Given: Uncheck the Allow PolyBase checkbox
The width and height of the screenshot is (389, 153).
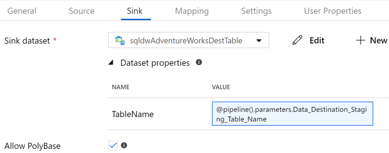Looking at the screenshot, I should pyautogui.click(x=113, y=145).
